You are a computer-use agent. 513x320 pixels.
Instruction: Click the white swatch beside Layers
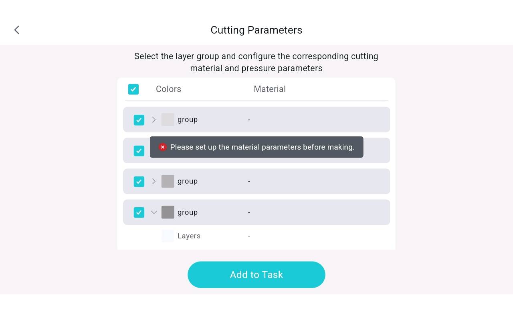[168, 236]
